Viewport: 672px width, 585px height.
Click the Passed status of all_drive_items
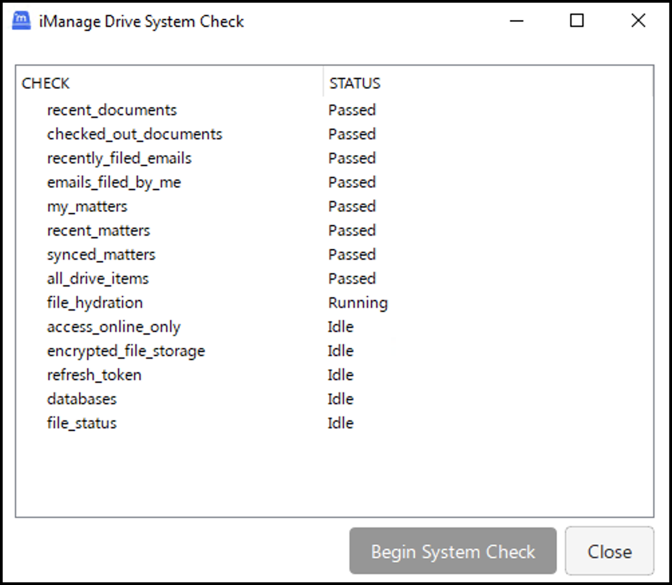pyautogui.click(x=352, y=278)
